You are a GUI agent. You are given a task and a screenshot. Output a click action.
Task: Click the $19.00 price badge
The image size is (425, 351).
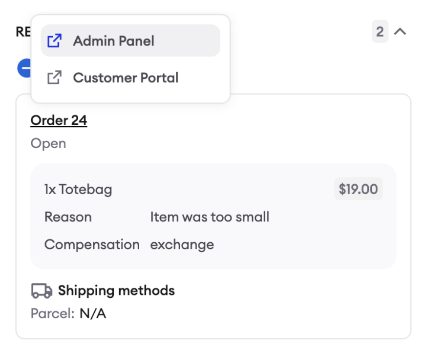coord(359,189)
